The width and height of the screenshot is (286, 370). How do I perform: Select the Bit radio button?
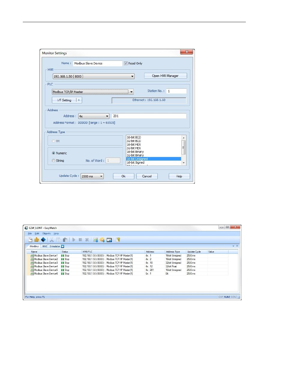[x=54, y=141]
